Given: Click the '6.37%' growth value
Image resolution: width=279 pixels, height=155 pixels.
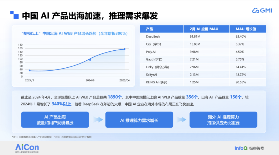Looking at the screenshot, I should tap(240, 44).
